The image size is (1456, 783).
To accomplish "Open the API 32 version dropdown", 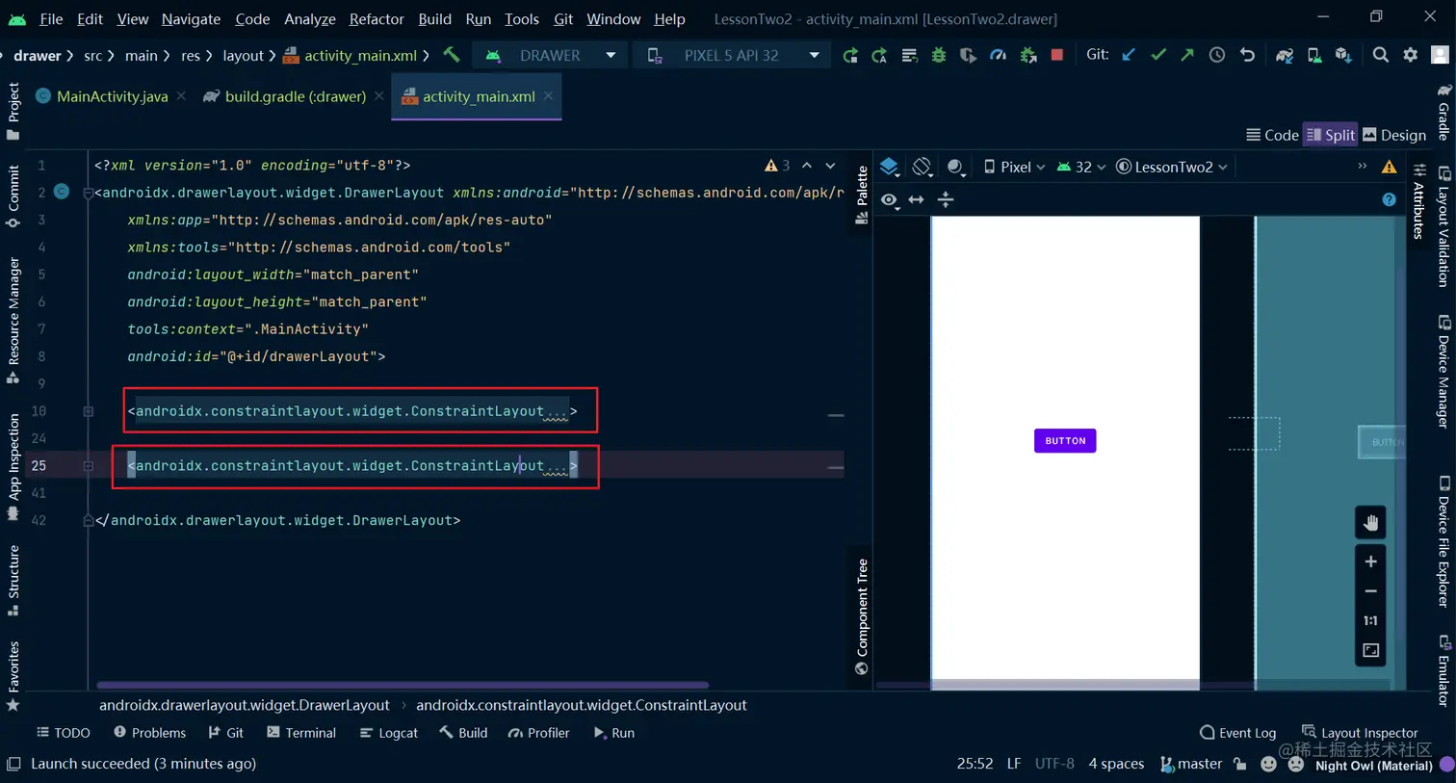I will [1081, 167].
